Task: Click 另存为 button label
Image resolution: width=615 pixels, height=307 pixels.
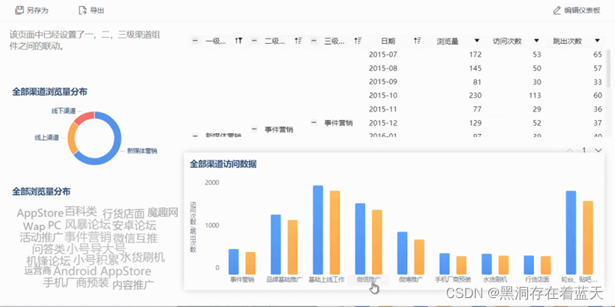Action: [37, 10]
